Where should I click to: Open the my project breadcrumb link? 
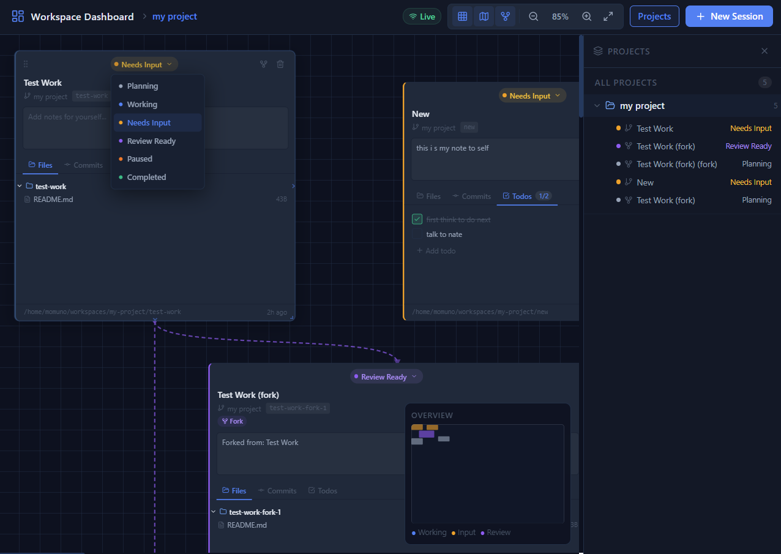[174, 17]
